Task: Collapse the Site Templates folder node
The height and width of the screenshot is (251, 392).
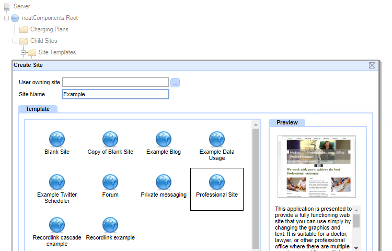Action: tap(24, 52)
